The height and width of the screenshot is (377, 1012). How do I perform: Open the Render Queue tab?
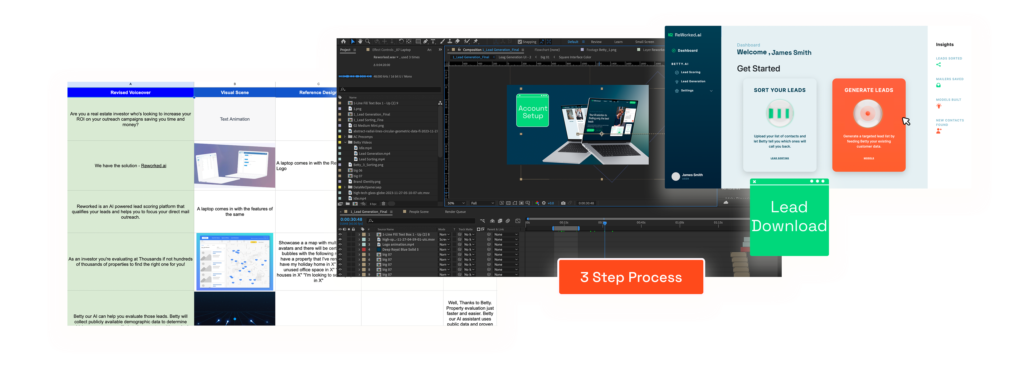[455, 212]
